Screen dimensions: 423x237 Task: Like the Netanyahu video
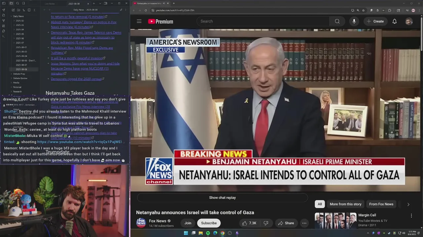(250, 223)
